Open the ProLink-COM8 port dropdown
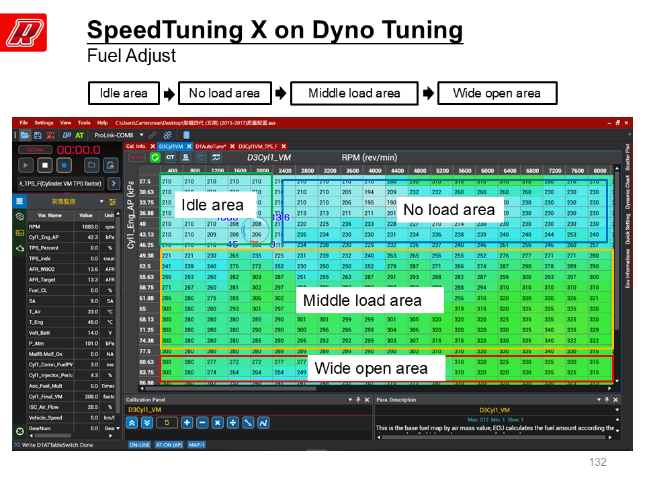Image resolution: width=645 pixels, height=484 pixels. point(142,135)
